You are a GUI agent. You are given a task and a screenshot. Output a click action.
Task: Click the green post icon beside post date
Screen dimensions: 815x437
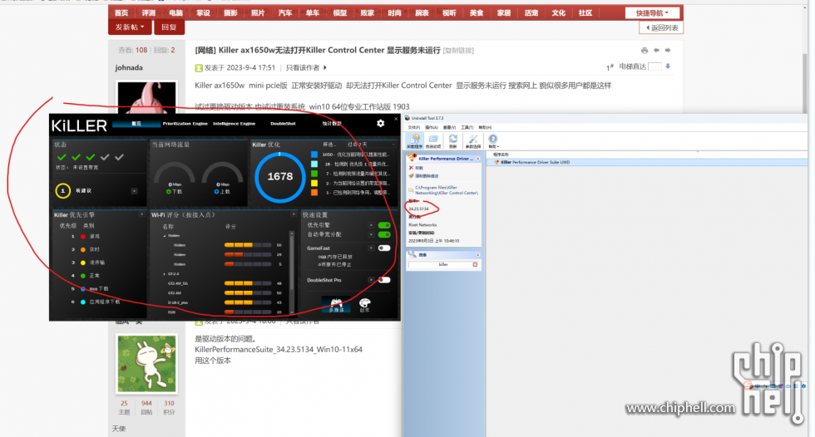199,68
